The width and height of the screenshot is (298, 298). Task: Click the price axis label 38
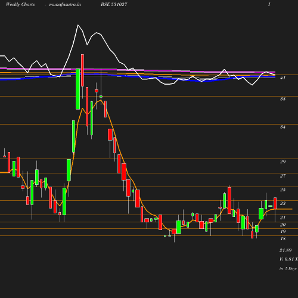pos(283,99)
